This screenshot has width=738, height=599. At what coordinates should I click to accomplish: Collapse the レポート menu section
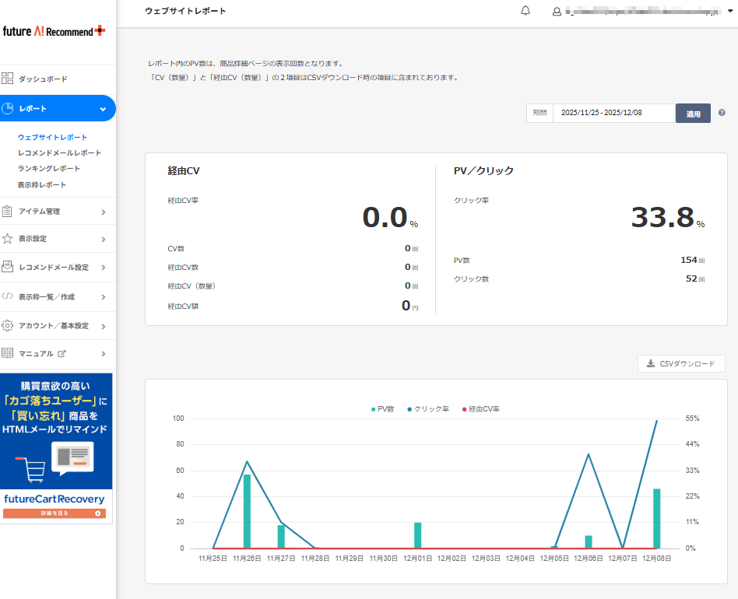[103, 109]
